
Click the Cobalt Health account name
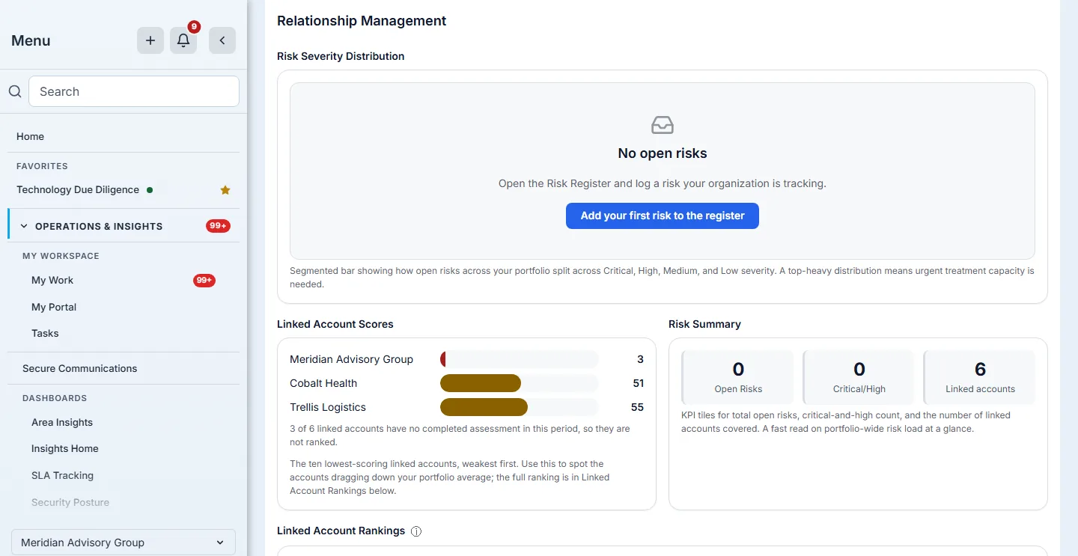point(323,383)
